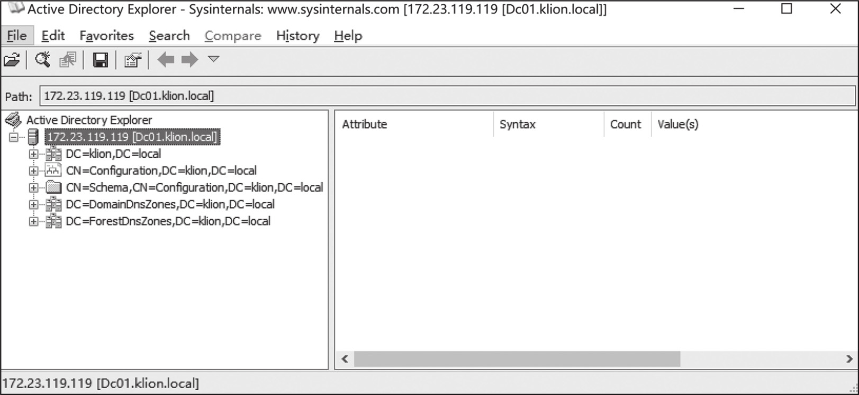
Task: Click the folder icon of CN=Schema node
Action: point(53,187)
